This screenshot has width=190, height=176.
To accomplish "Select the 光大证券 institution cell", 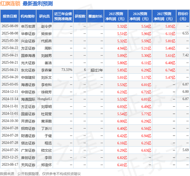I will pos(28,63).
